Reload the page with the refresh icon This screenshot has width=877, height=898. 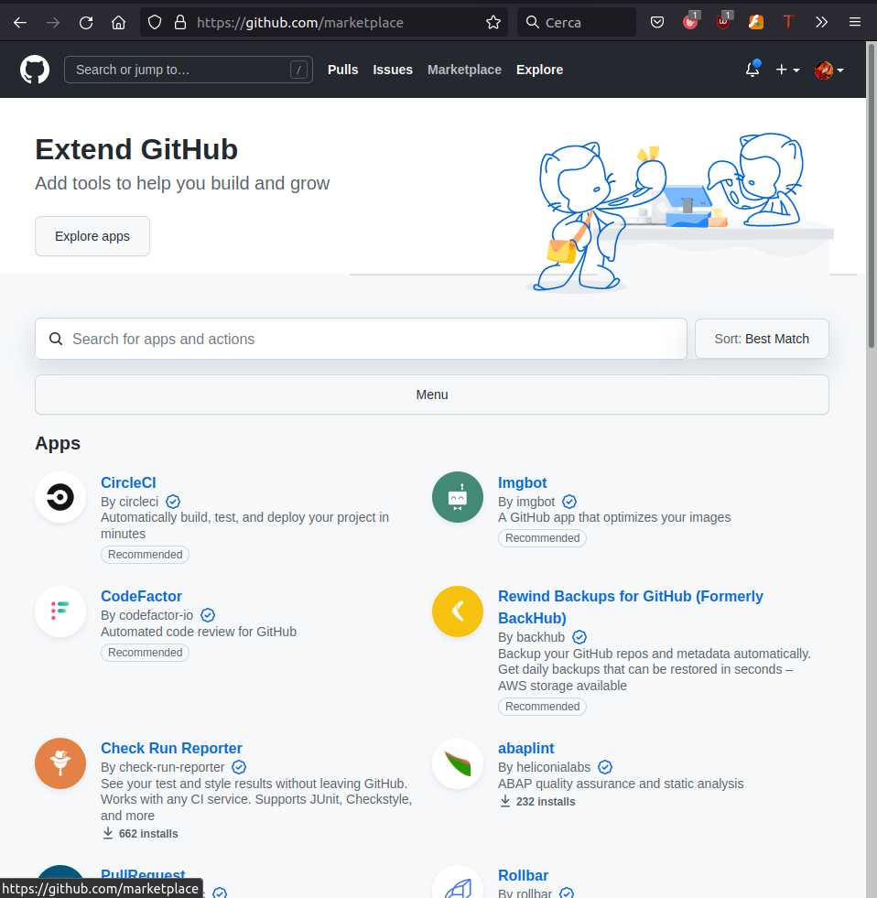pos(86,22)
